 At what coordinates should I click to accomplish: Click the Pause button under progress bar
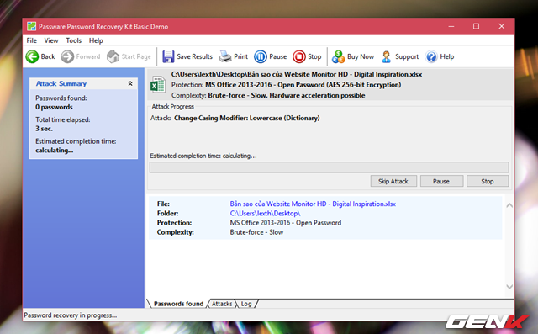(x=441, y=181)
